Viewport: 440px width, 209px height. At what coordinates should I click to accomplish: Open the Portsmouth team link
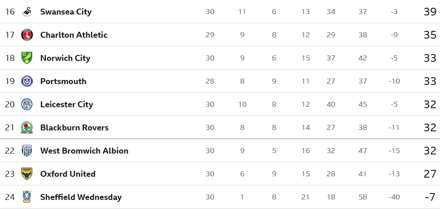click(x=63, y=81)
